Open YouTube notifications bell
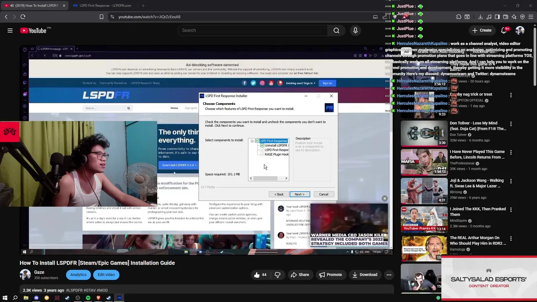Viewport: 537px width, 302px height. (x=504, y=30)
